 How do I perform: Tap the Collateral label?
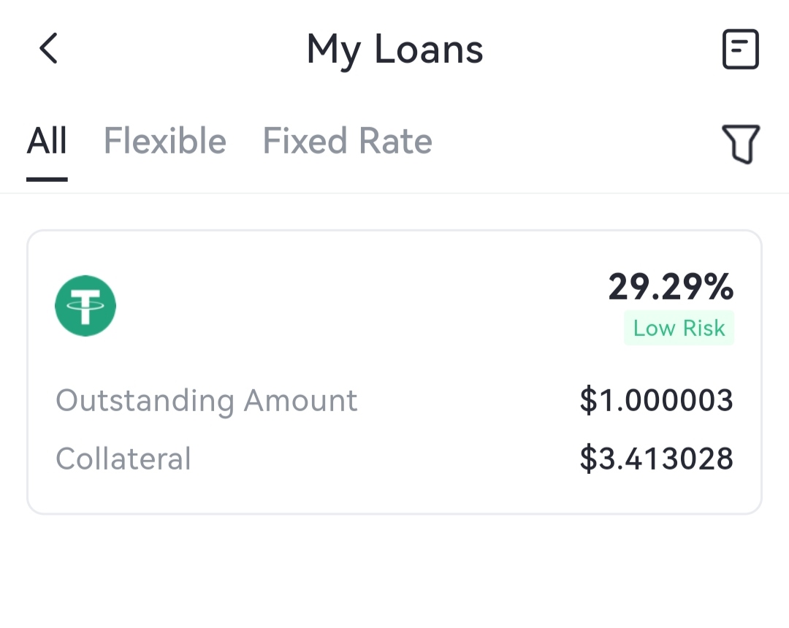coord(123,459)
